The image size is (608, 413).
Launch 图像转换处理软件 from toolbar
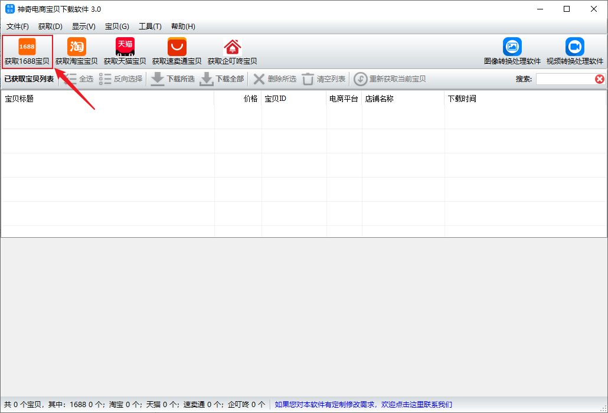(x=512, y=47)
